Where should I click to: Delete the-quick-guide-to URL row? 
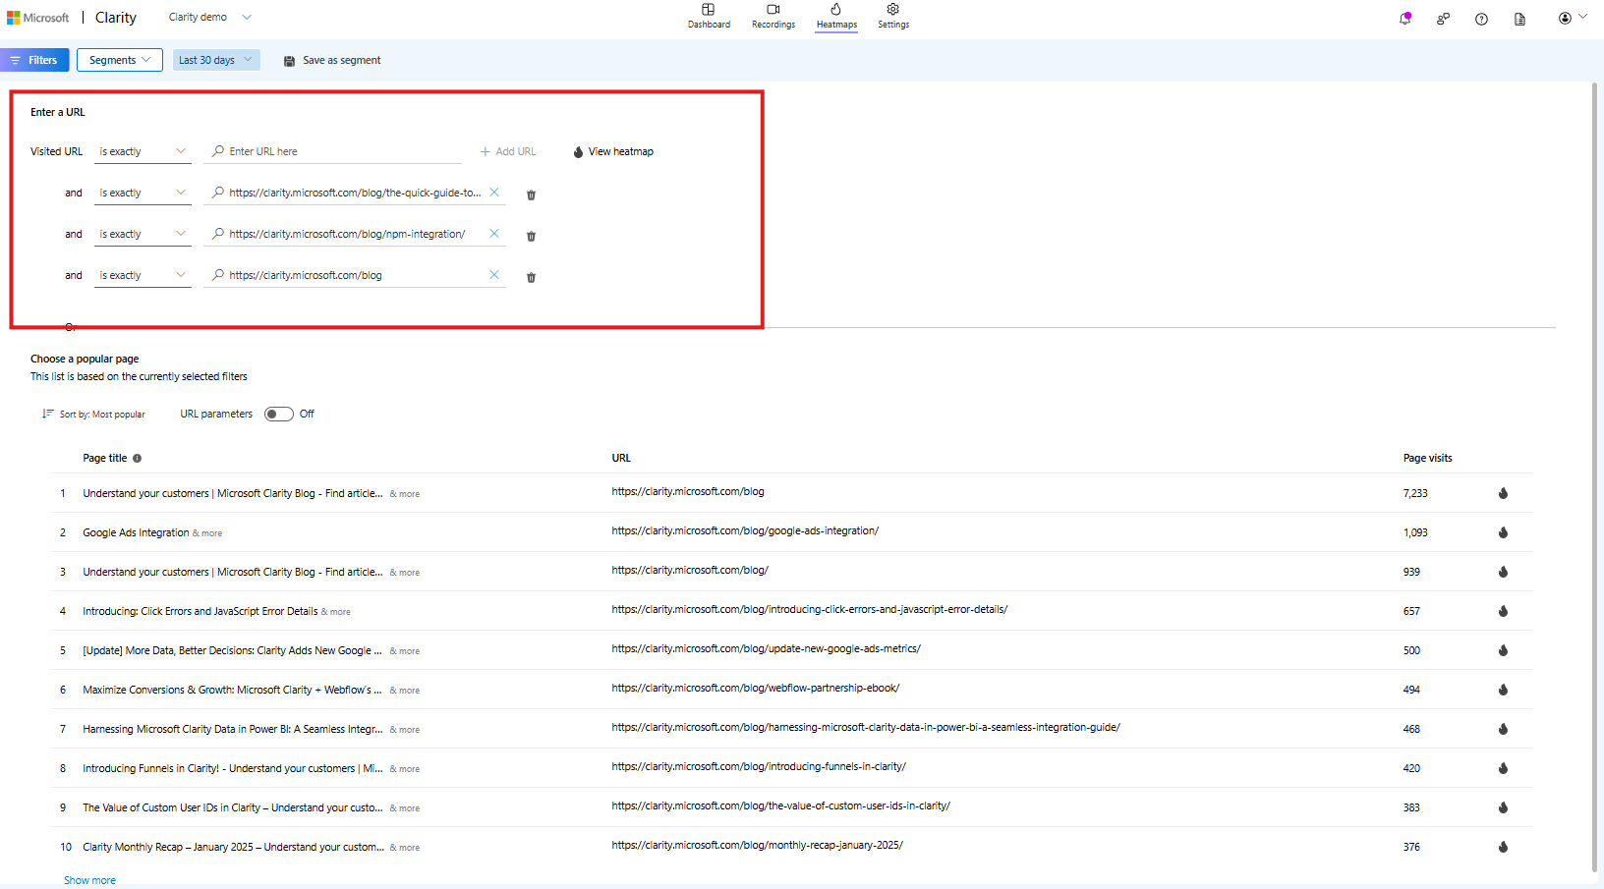(531, 194)
